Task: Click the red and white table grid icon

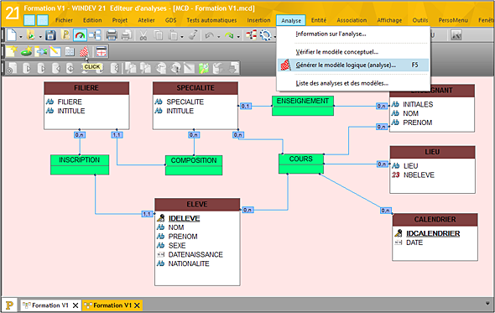Action: (x=102, y=51)
